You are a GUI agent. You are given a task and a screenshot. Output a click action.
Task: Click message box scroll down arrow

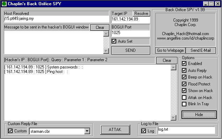tap(106, 51)
